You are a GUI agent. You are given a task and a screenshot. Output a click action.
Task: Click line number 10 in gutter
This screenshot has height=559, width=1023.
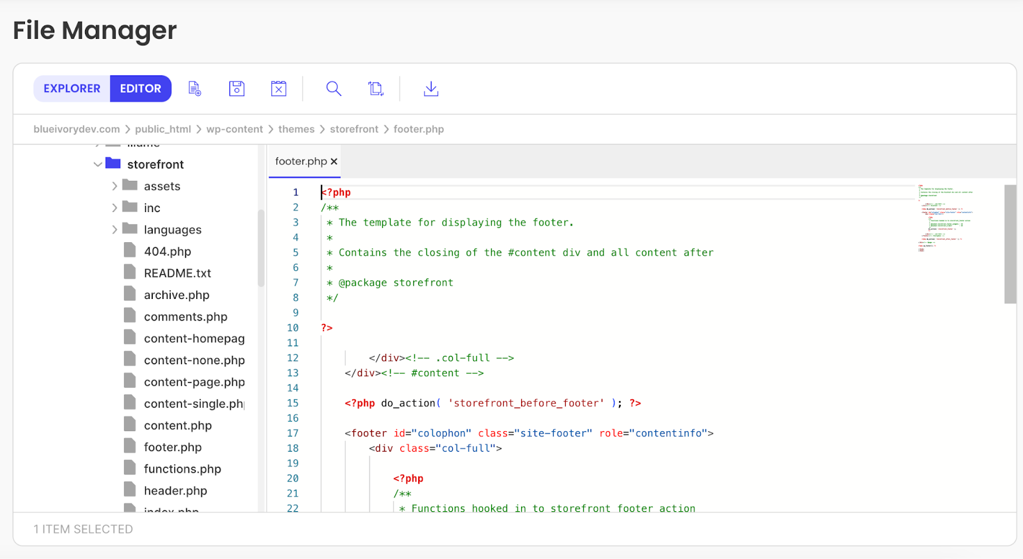(292, 328)
